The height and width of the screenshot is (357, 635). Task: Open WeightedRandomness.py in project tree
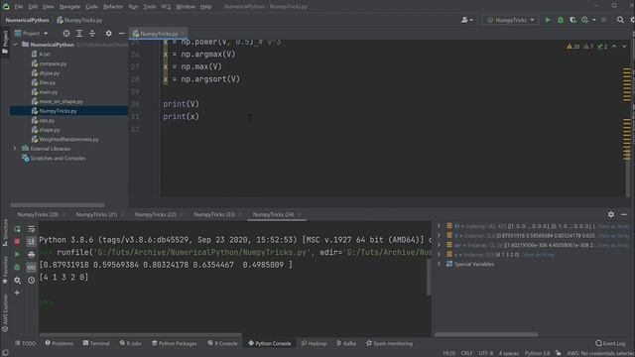(x=68, y=139)
